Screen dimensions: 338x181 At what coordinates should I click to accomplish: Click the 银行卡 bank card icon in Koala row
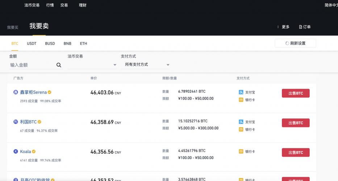click(241, 151)
